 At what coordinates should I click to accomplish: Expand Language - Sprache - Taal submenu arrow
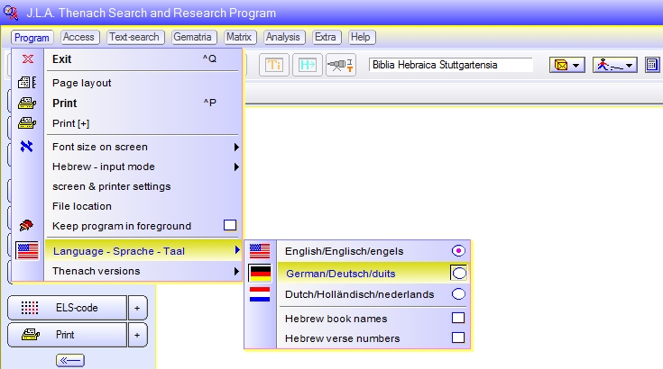tap(236, 250)
